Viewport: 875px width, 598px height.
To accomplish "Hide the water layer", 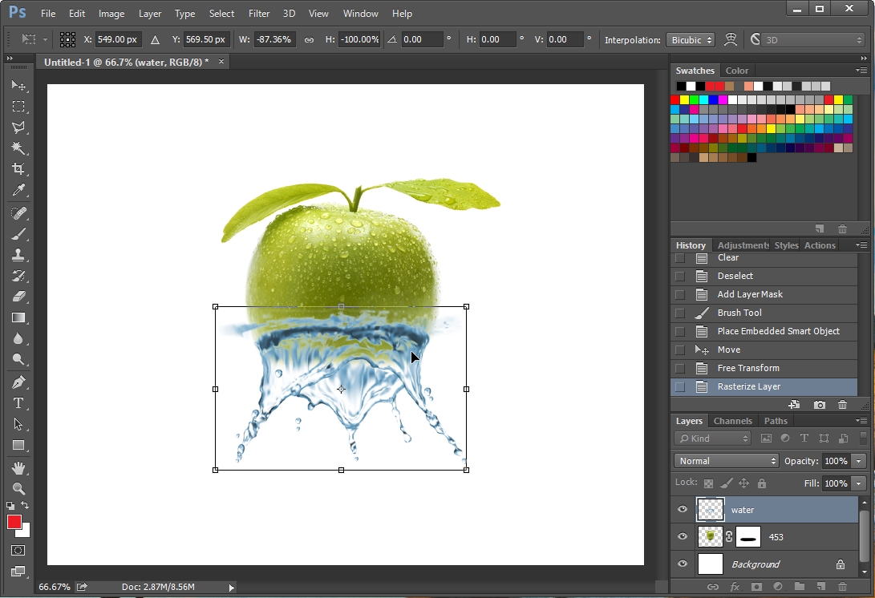I will point(683,509).
